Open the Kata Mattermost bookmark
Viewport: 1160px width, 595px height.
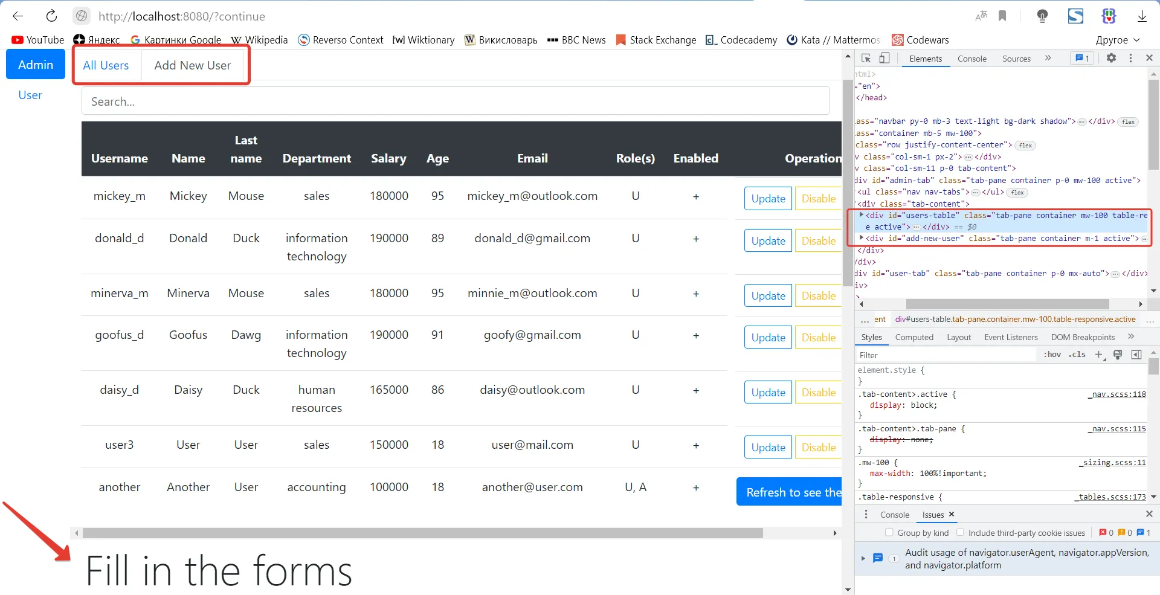click(x=833, y=40)
